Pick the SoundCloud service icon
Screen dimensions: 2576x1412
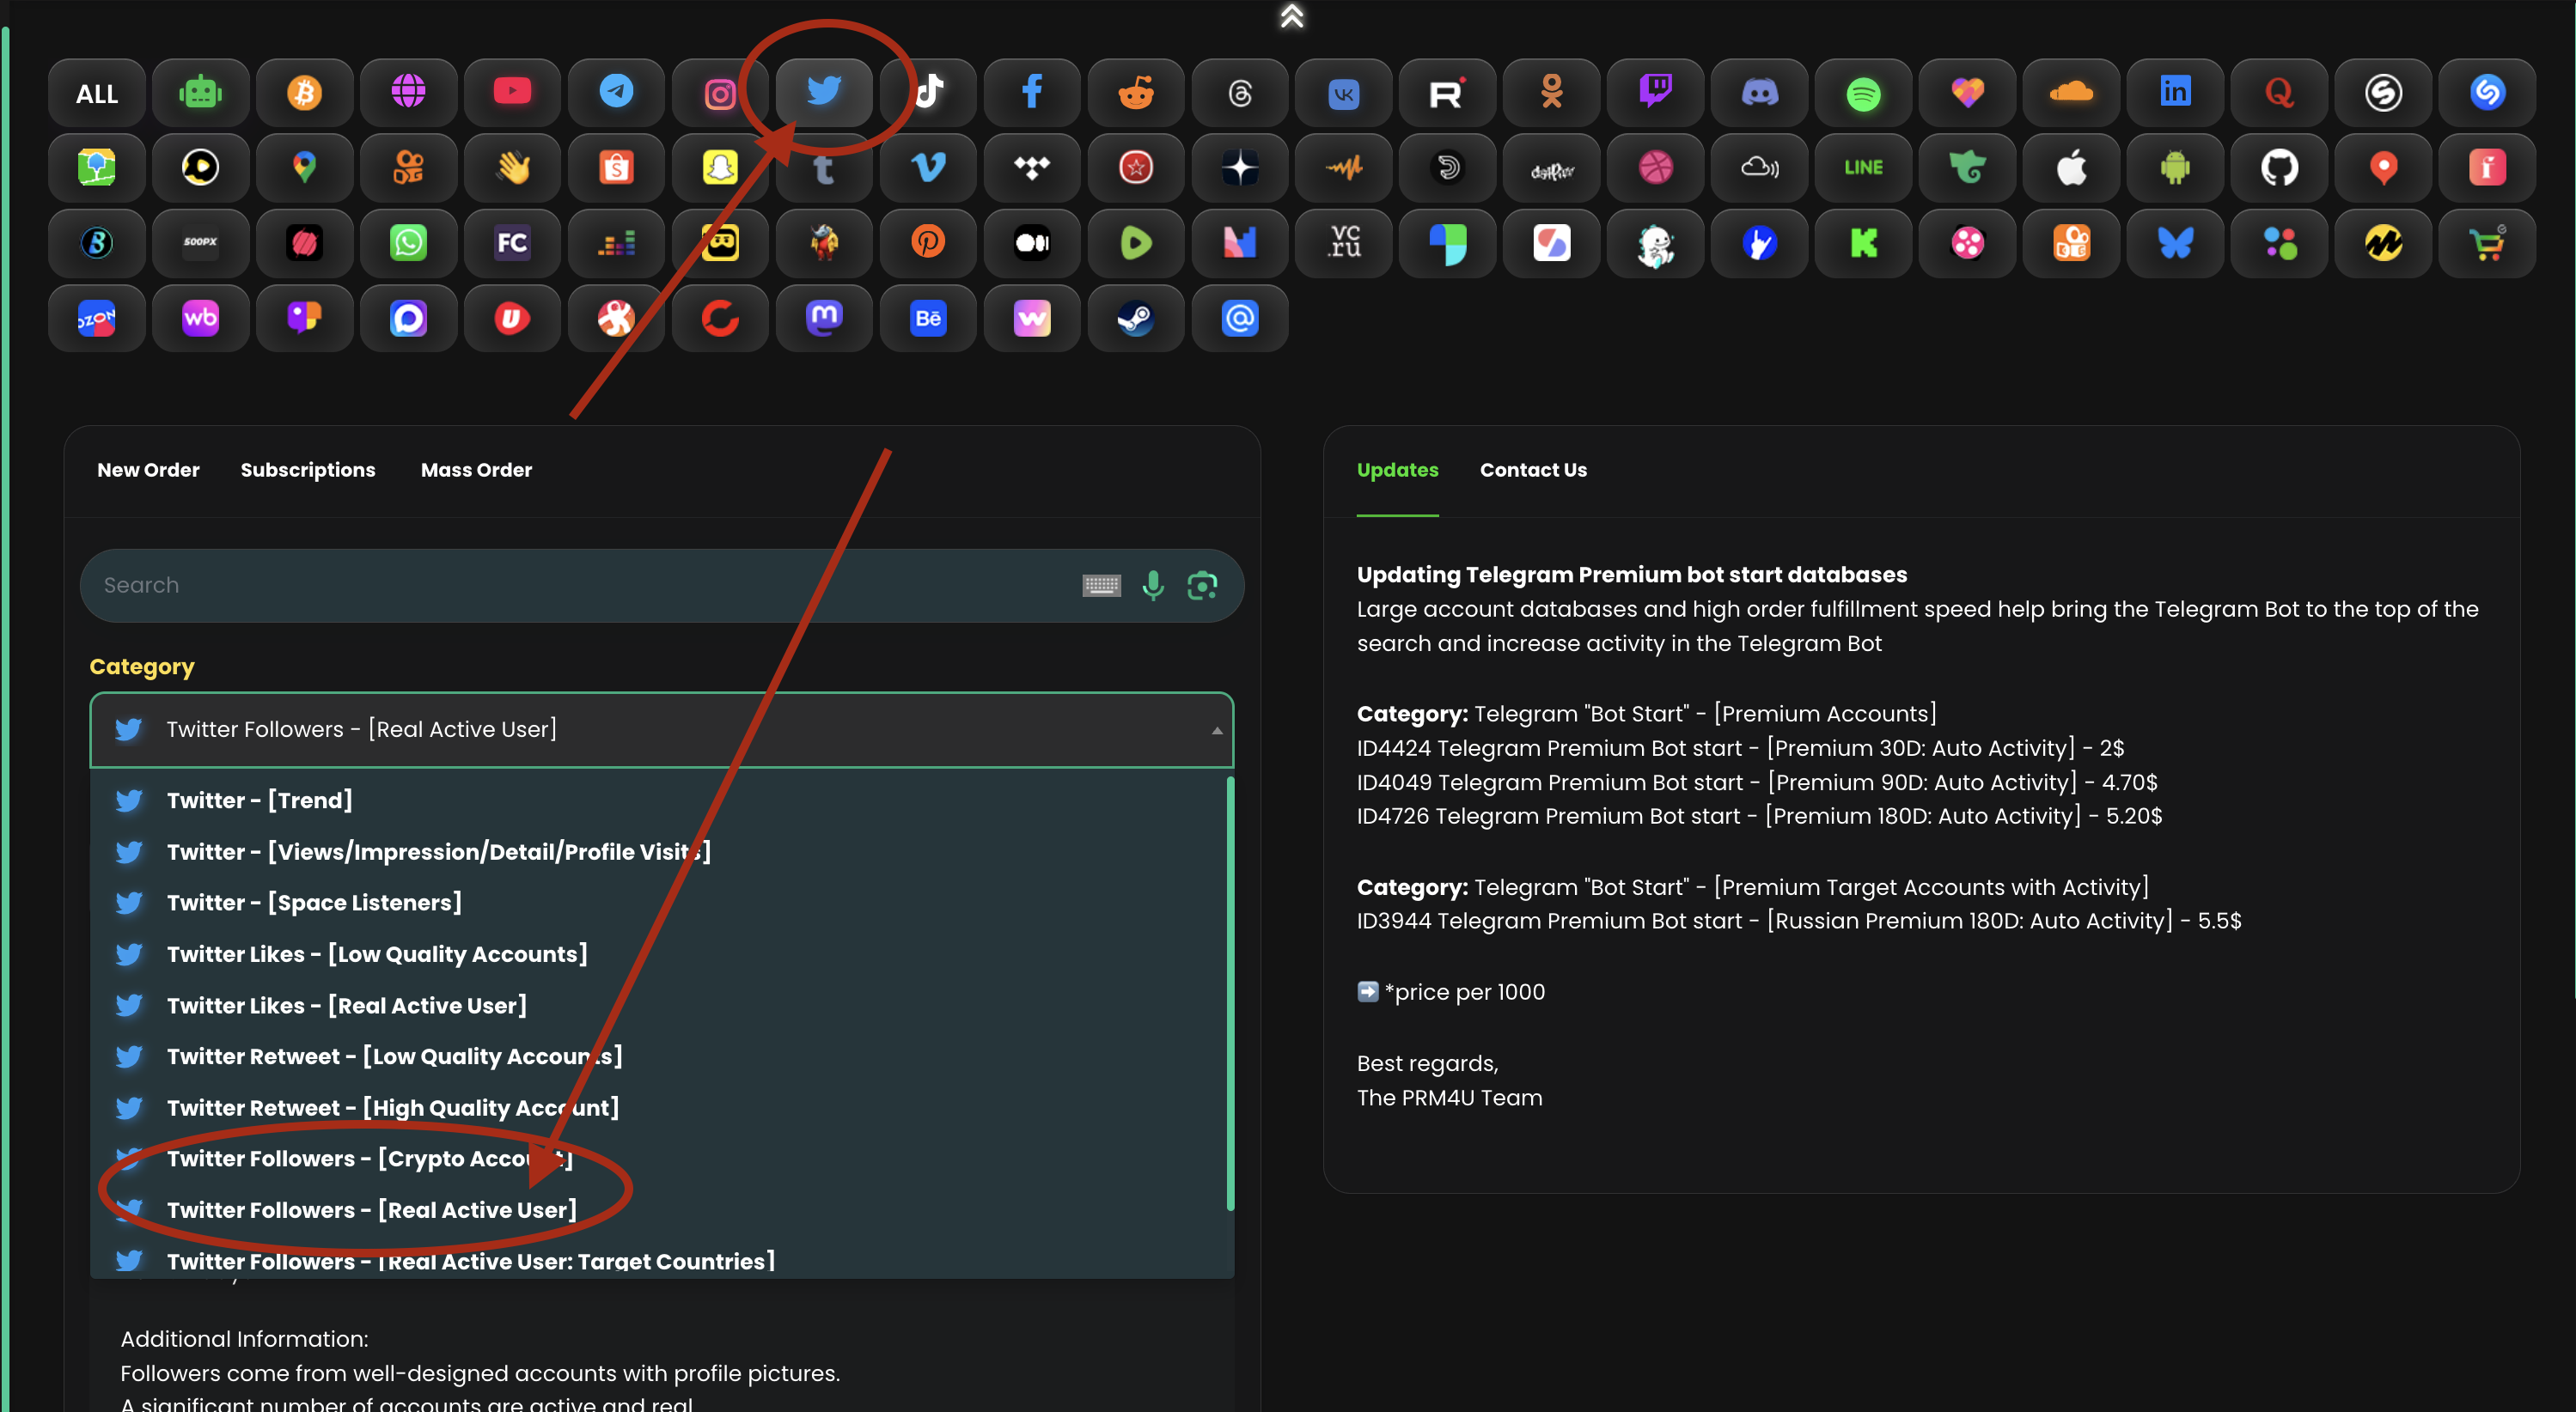click(2073, 93)
